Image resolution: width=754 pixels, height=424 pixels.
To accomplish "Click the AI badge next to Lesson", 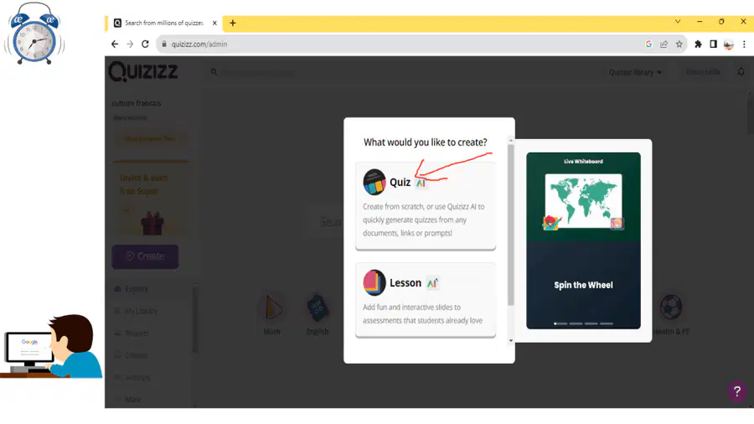I will tap(433, 283).
